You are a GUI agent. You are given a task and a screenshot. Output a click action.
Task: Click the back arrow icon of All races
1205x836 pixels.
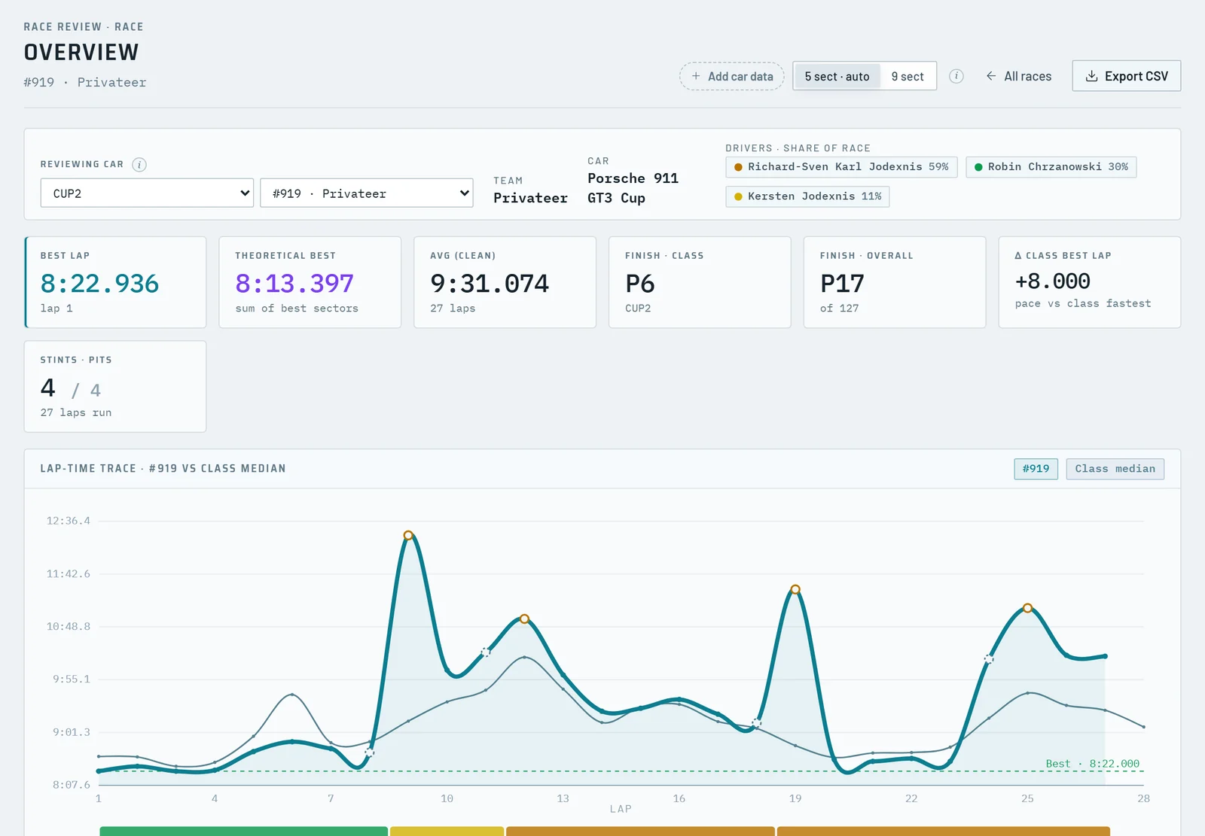(x=991, y=76)
